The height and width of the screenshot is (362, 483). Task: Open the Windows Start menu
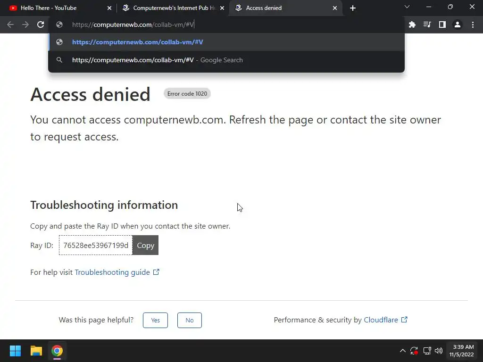pyautogui.click(x=15, y=351)
